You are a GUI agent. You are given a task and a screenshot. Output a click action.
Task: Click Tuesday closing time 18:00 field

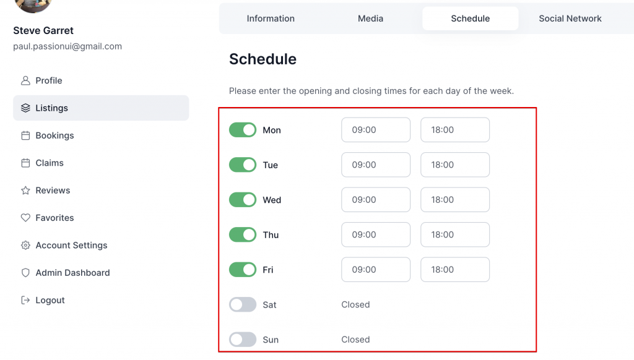coord(455,165)
